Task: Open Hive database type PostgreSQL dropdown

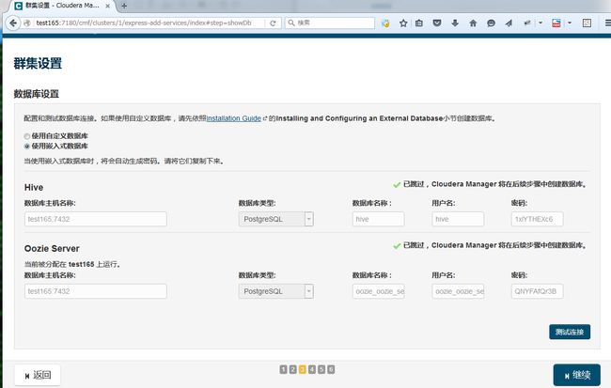Action: 275,219
